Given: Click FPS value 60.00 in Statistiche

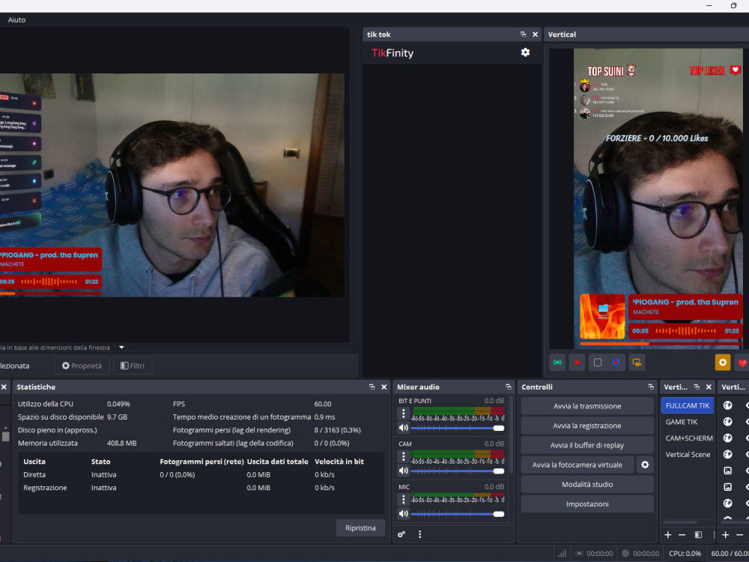Looking at the screenshot, I should [x=322, y=405].
